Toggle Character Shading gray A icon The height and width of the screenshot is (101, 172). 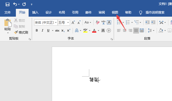coord(103,30)
